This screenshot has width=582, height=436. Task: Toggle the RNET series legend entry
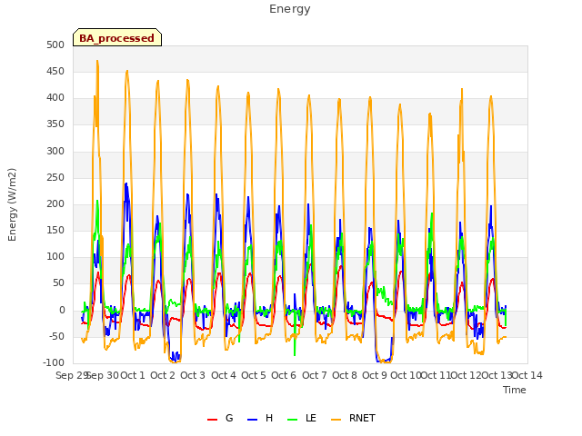tap(353, 418)
